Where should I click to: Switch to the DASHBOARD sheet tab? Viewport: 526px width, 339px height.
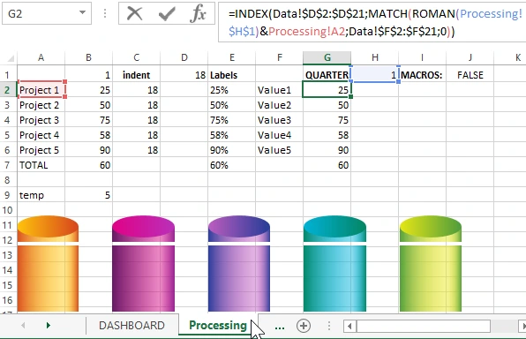[x=131, y=326]
